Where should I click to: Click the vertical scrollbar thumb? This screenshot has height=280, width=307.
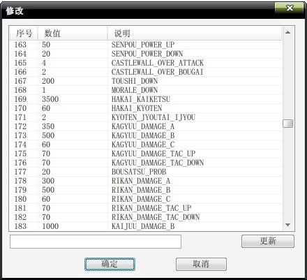tap(287, 124)
